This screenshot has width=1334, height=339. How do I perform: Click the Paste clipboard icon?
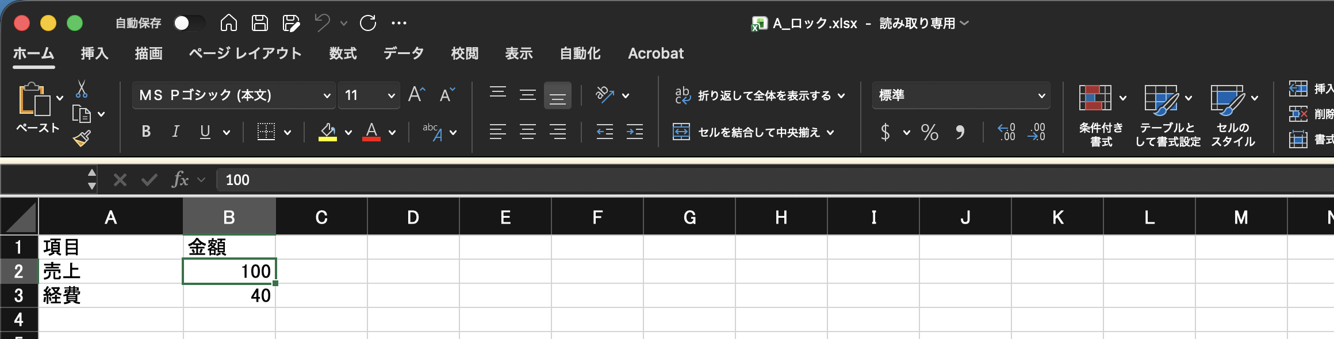34,99
